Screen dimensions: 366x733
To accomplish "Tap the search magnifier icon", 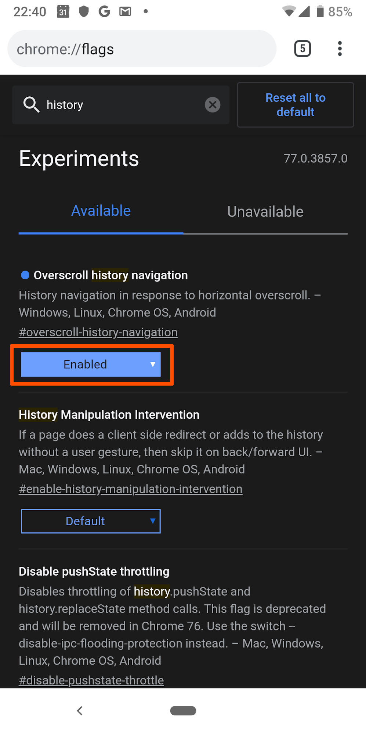I will 31,105.
